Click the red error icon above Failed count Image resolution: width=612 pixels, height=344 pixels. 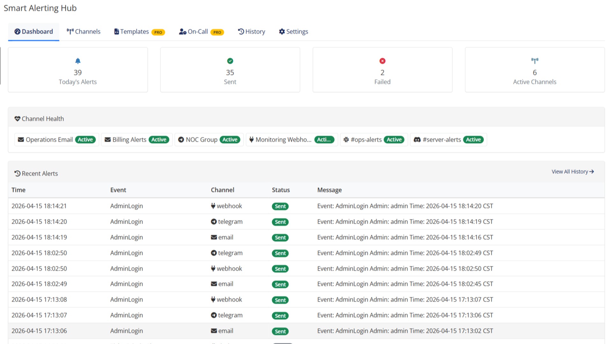382,61
